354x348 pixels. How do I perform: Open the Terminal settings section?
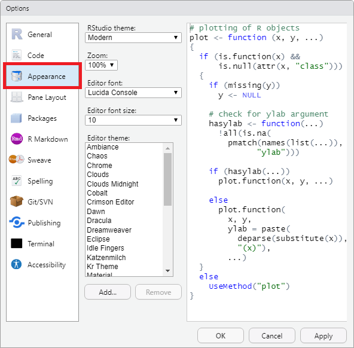pos(42,244)
